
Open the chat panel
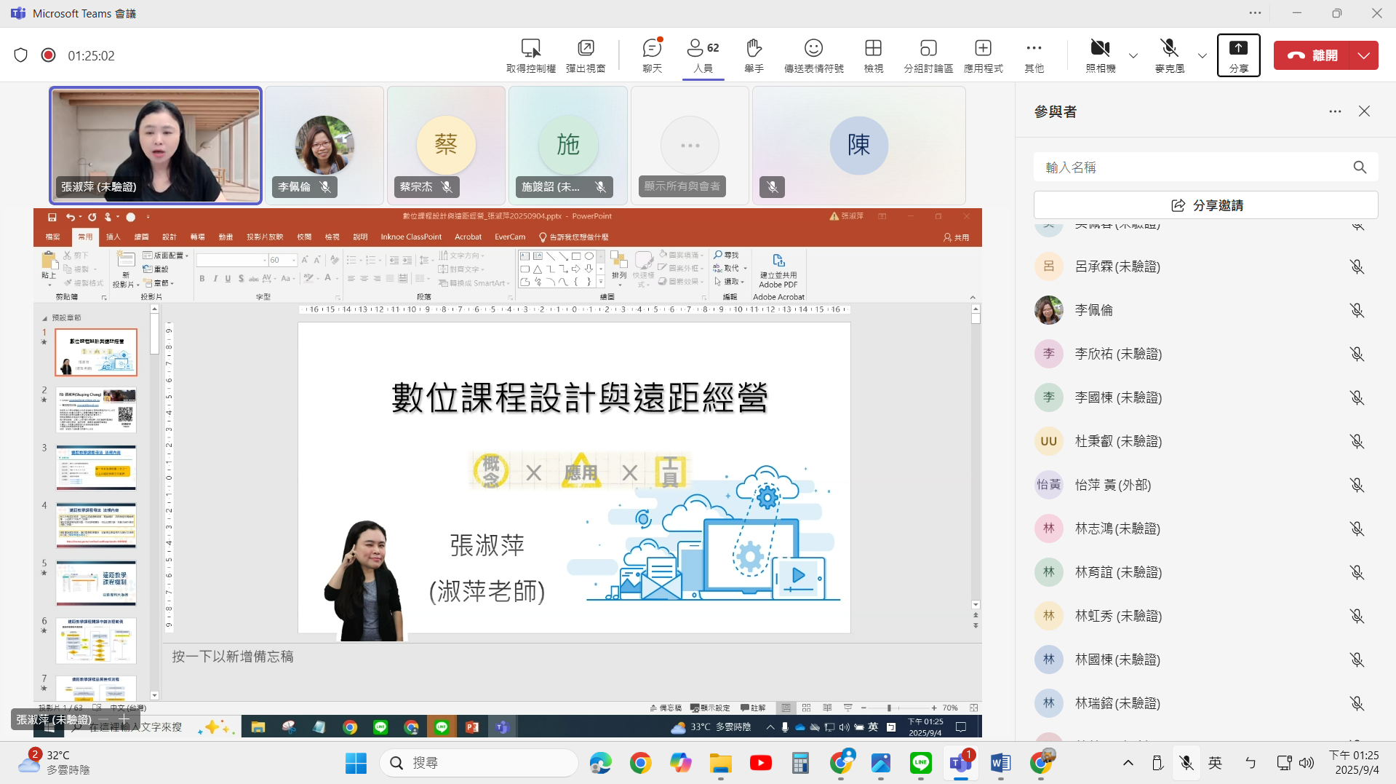coord(652,55)
